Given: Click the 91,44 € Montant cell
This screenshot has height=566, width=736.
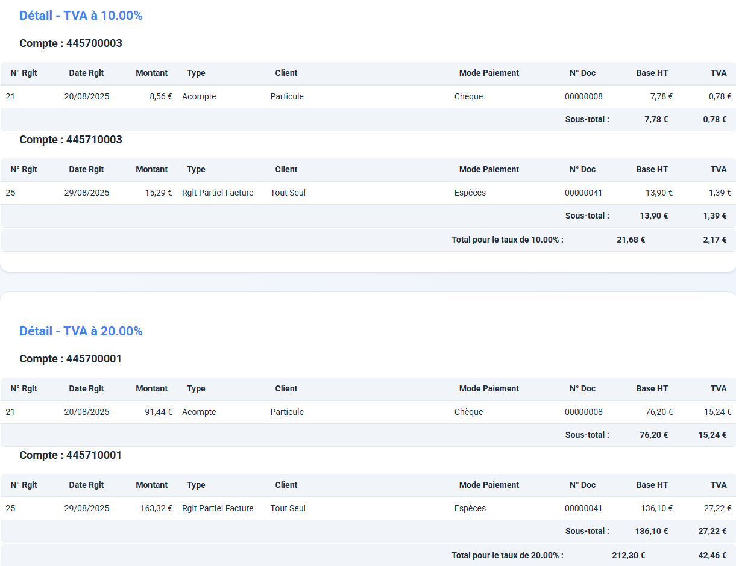Looking at the screenshot, I should point(159,412).
